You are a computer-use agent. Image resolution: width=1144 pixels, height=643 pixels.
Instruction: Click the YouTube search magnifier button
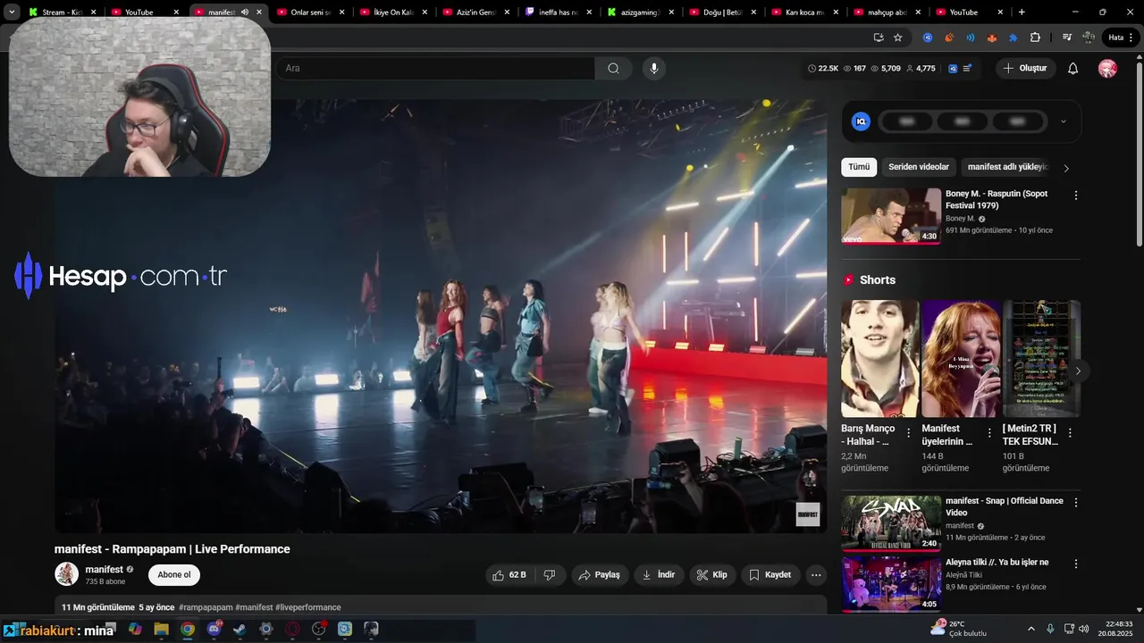point(613,69)
